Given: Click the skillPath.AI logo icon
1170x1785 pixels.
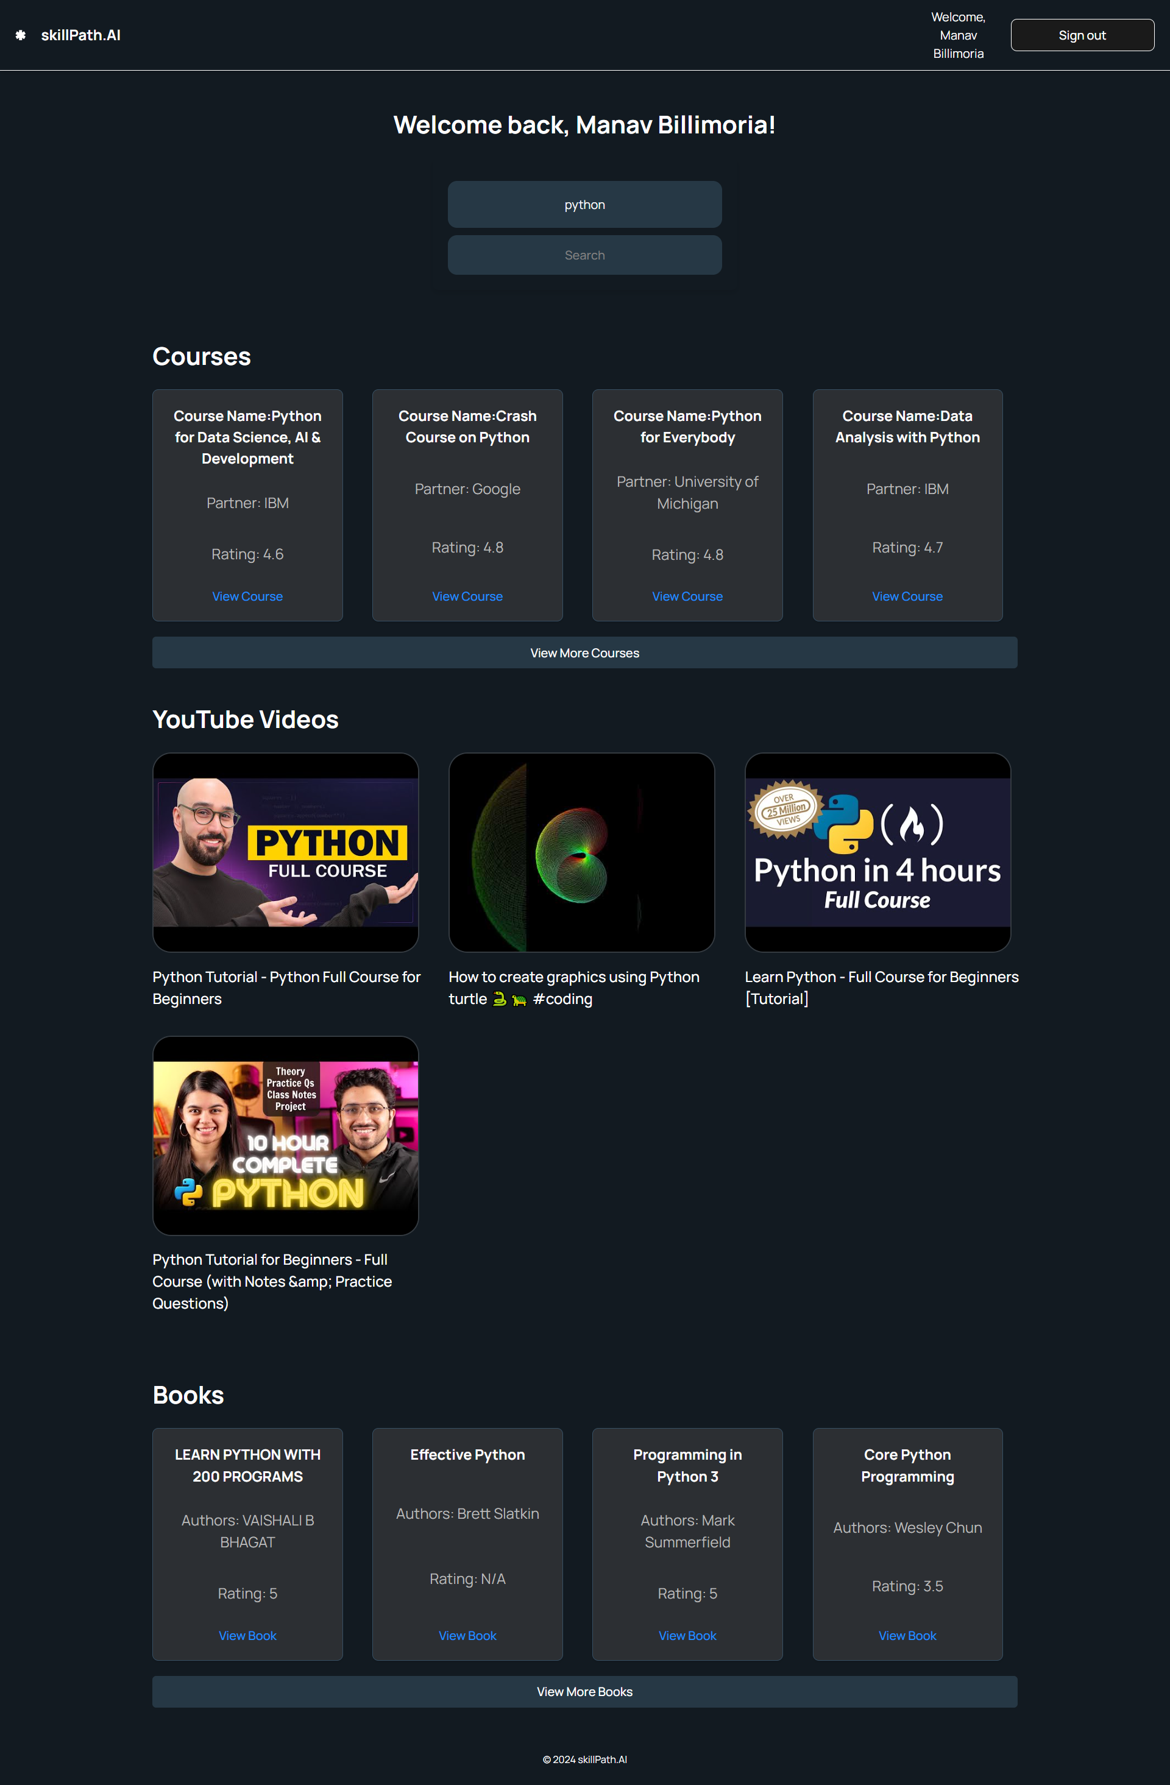Looking at the screenshot, I should [x=21, y=35].
